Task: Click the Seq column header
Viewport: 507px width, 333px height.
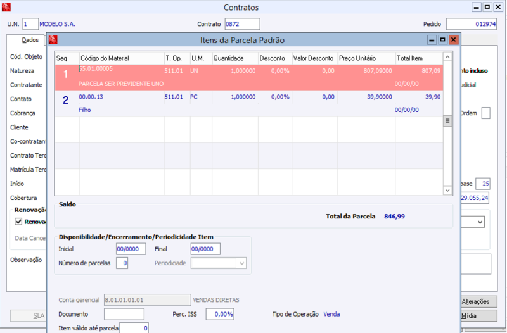Action: [67, 58]
